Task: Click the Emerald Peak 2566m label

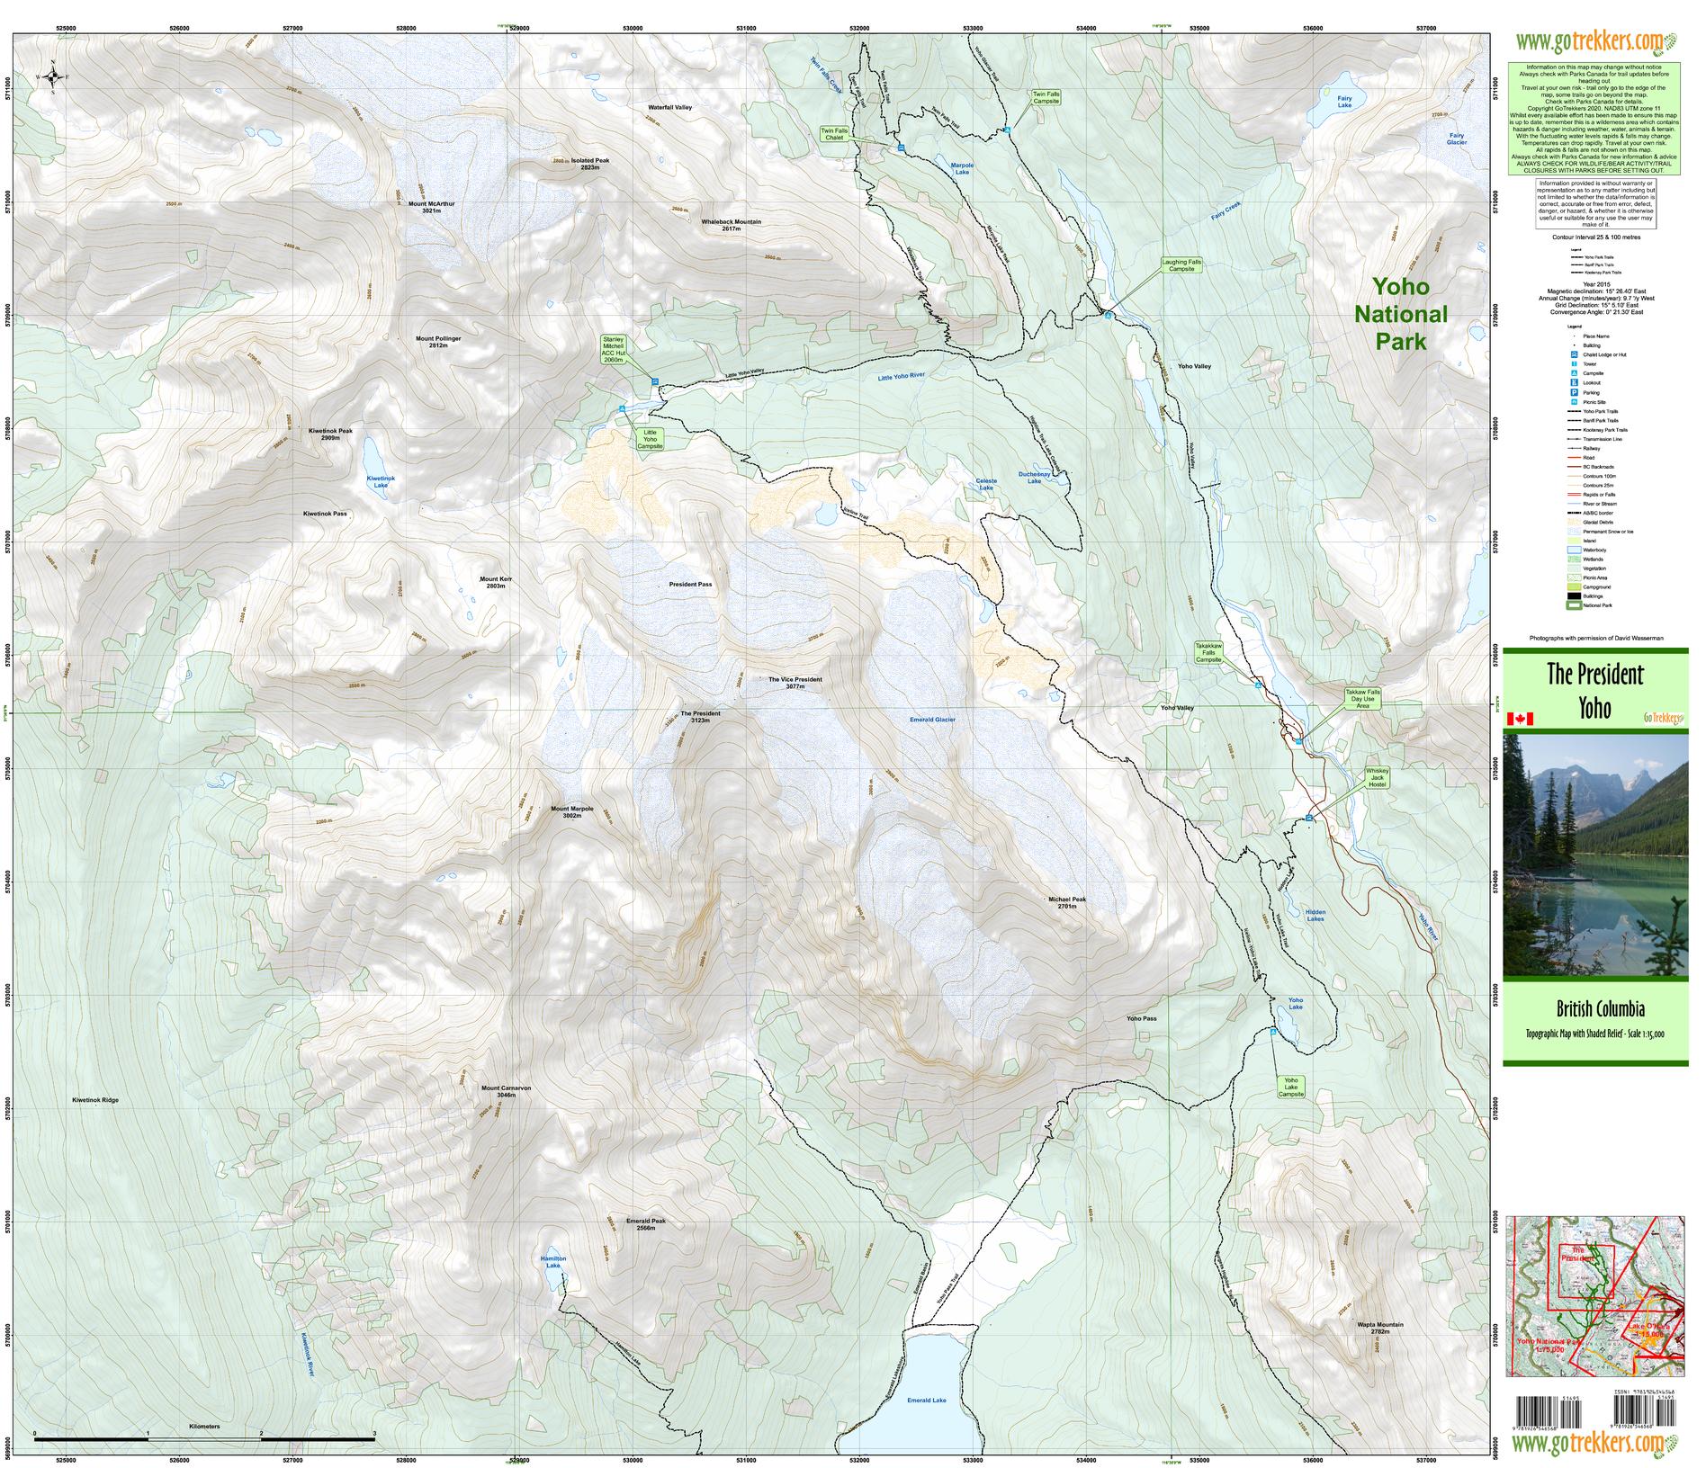Action: click(x=645, y=1224)
